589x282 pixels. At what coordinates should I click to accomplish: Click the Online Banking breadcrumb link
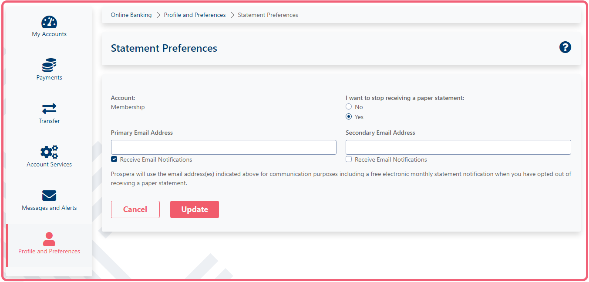click(x=131, y=15)
